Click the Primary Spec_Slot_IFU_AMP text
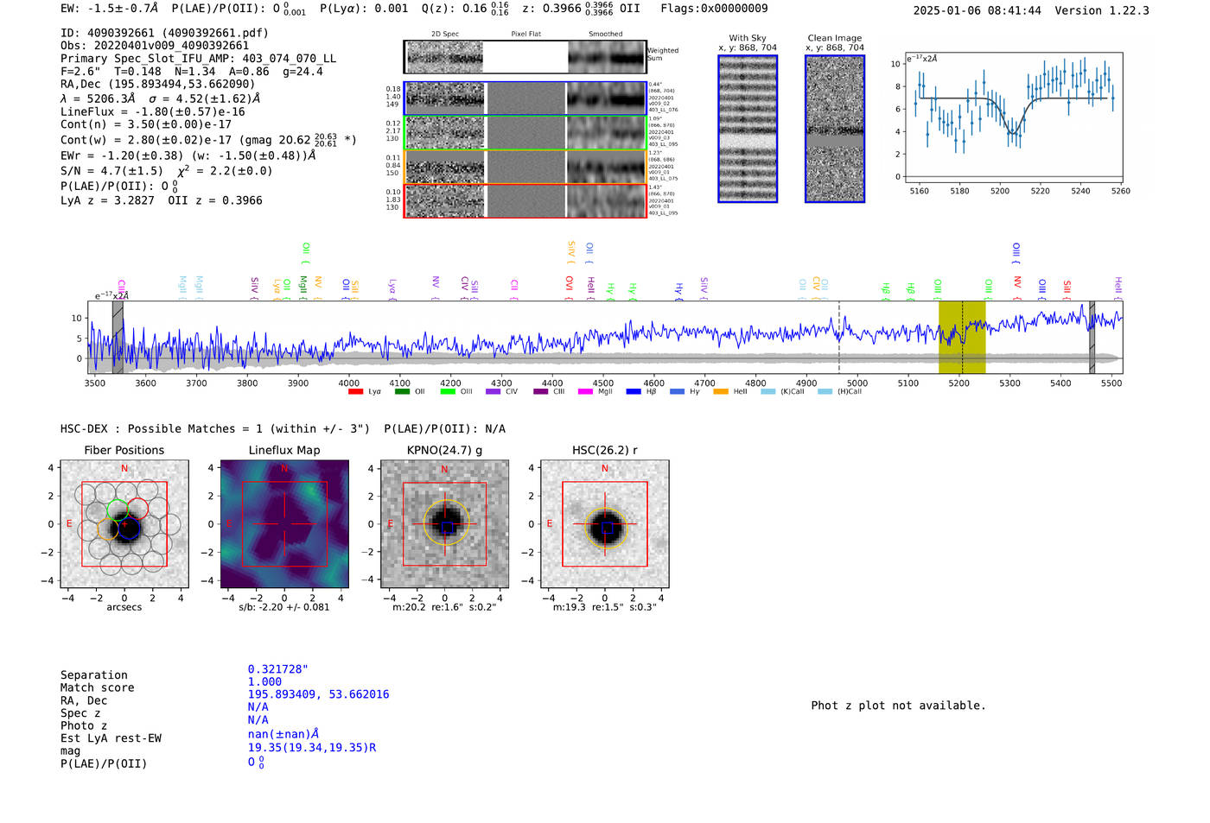Image resolution: width=1210 pixels, height=823 pixels. point(198,59)
